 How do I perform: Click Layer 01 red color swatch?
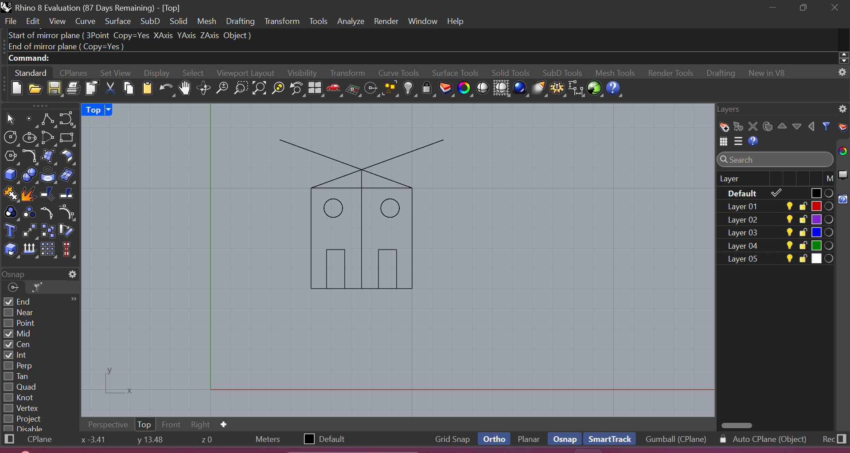[x=816, y=207]
